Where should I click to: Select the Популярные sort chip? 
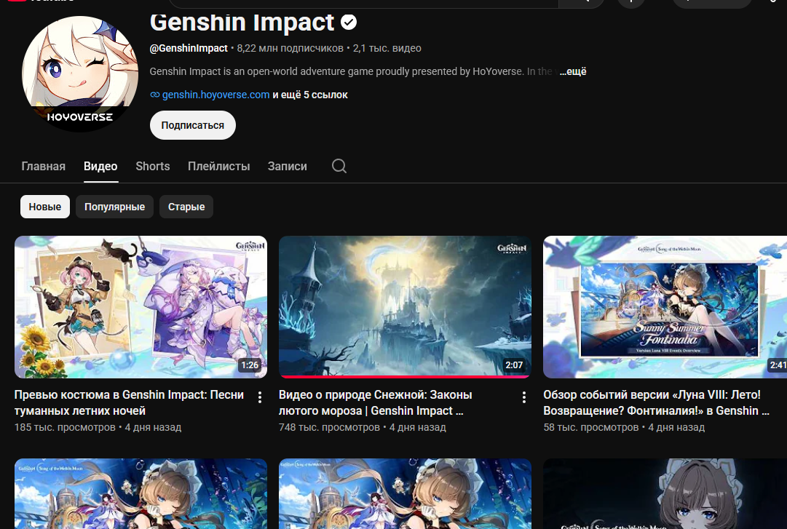pyautogui.click(x=114, y=207)
